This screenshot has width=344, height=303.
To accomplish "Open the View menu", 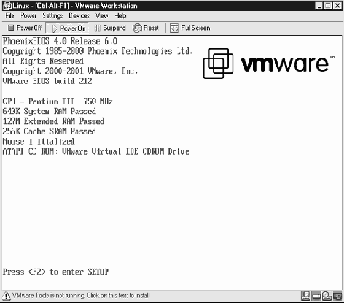I will pyautogui.click(x=101, y=16).
